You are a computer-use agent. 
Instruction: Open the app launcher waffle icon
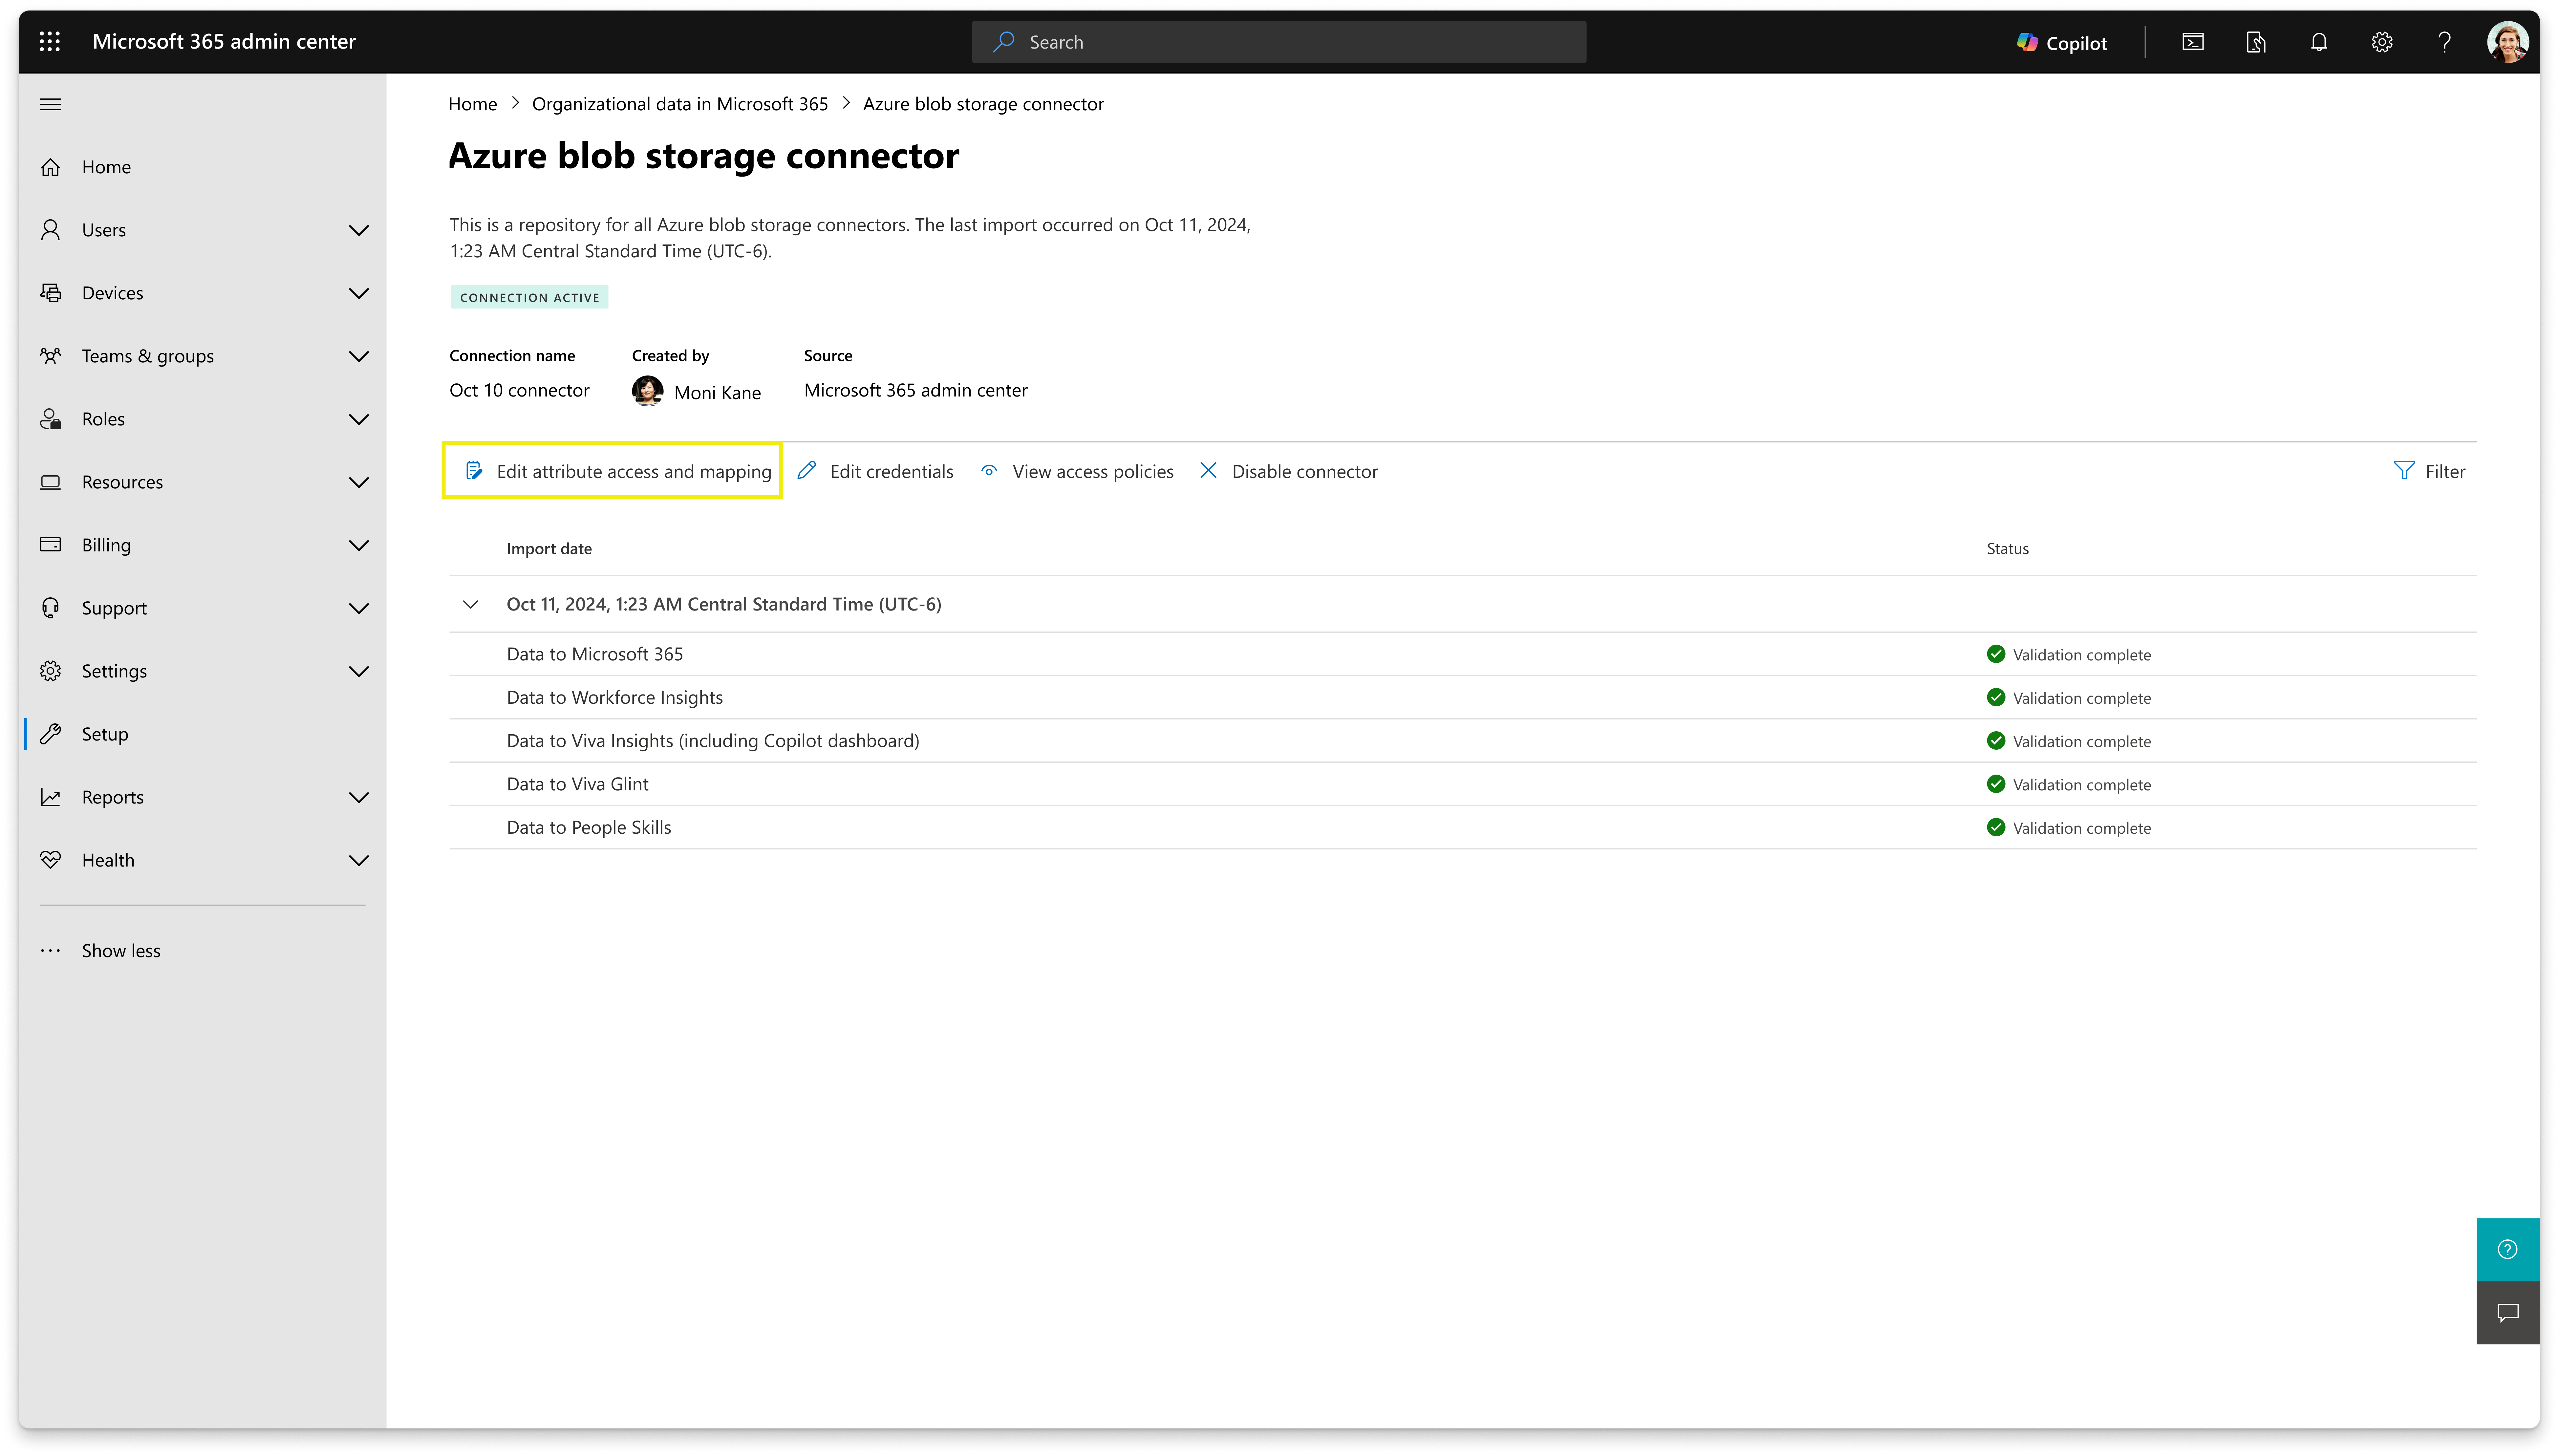coord(50,41)
